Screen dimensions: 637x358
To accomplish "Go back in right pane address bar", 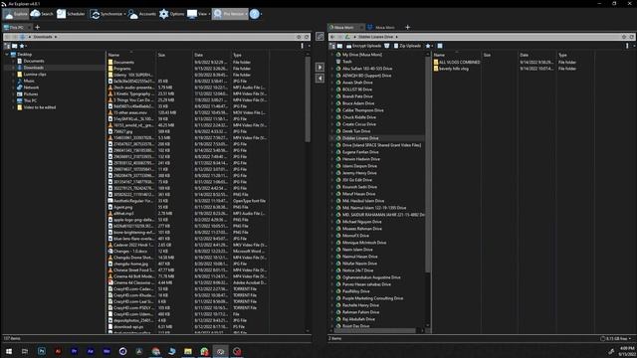I will 332,37.
